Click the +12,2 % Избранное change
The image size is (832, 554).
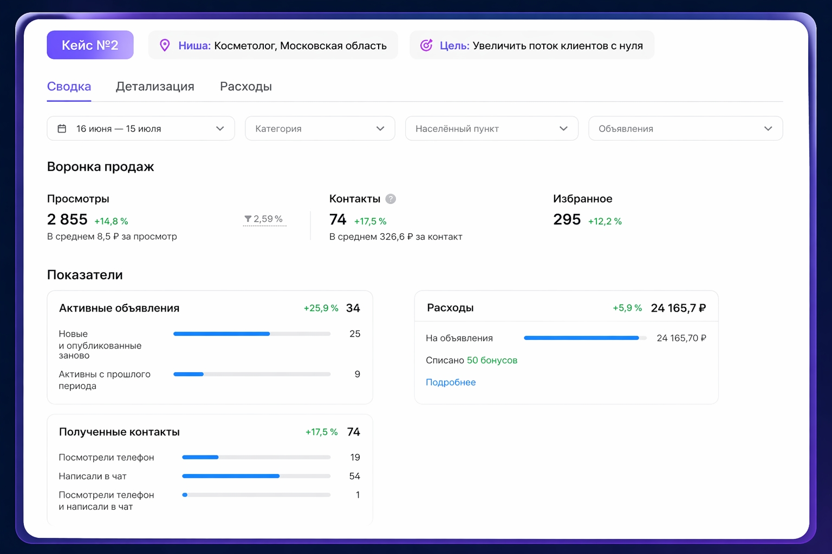[605, 221]
